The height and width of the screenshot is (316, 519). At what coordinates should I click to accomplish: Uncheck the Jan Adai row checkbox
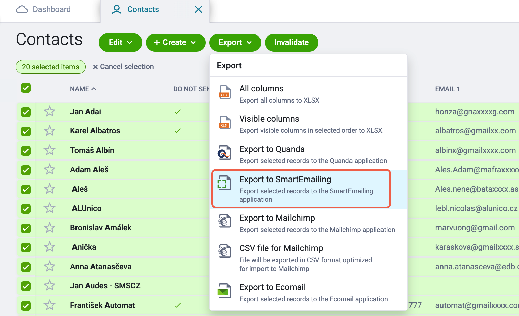pos(26,112)
